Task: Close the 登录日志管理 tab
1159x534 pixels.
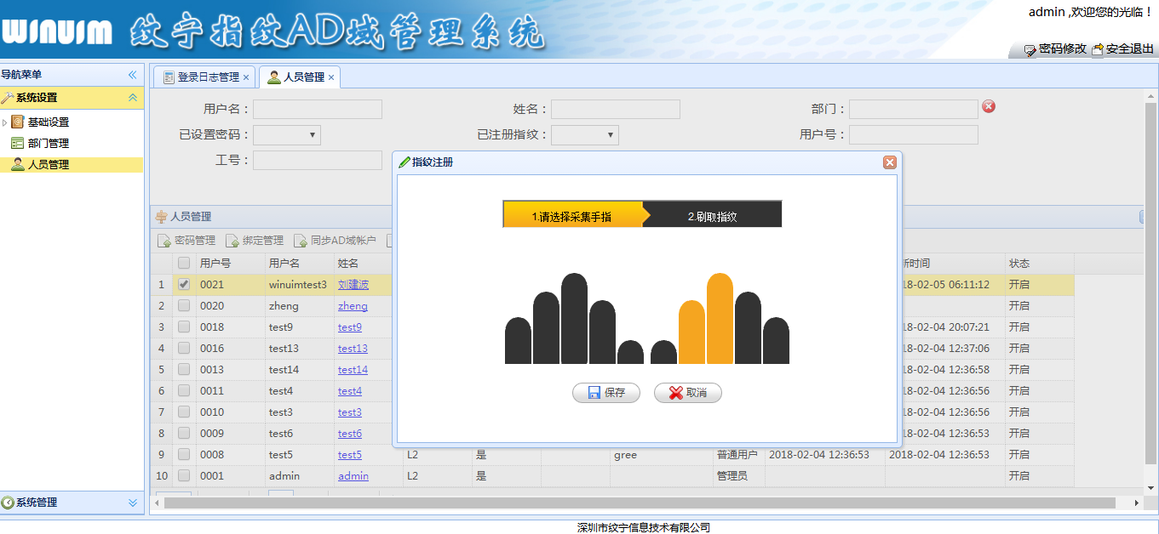Action: (246, 77)
